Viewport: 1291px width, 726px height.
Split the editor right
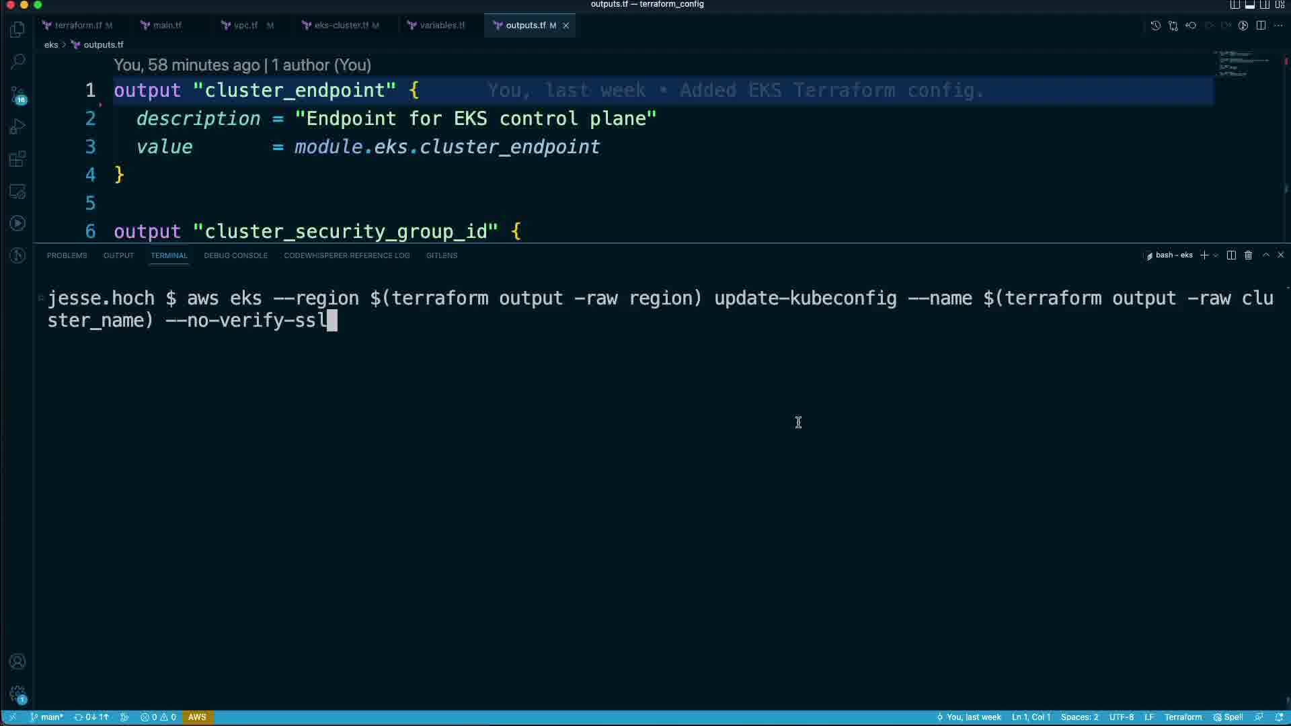[x=1261, y=26]
